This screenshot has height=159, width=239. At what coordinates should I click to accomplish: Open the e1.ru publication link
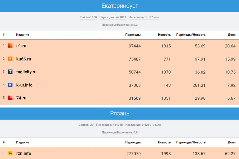point(21,46)
